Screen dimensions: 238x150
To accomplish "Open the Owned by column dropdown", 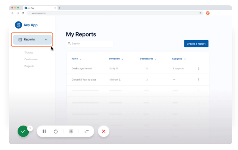I will pyautogui.click(x=122, y=59).
